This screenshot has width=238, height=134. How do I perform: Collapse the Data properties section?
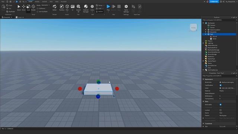(x=203, y=102)
